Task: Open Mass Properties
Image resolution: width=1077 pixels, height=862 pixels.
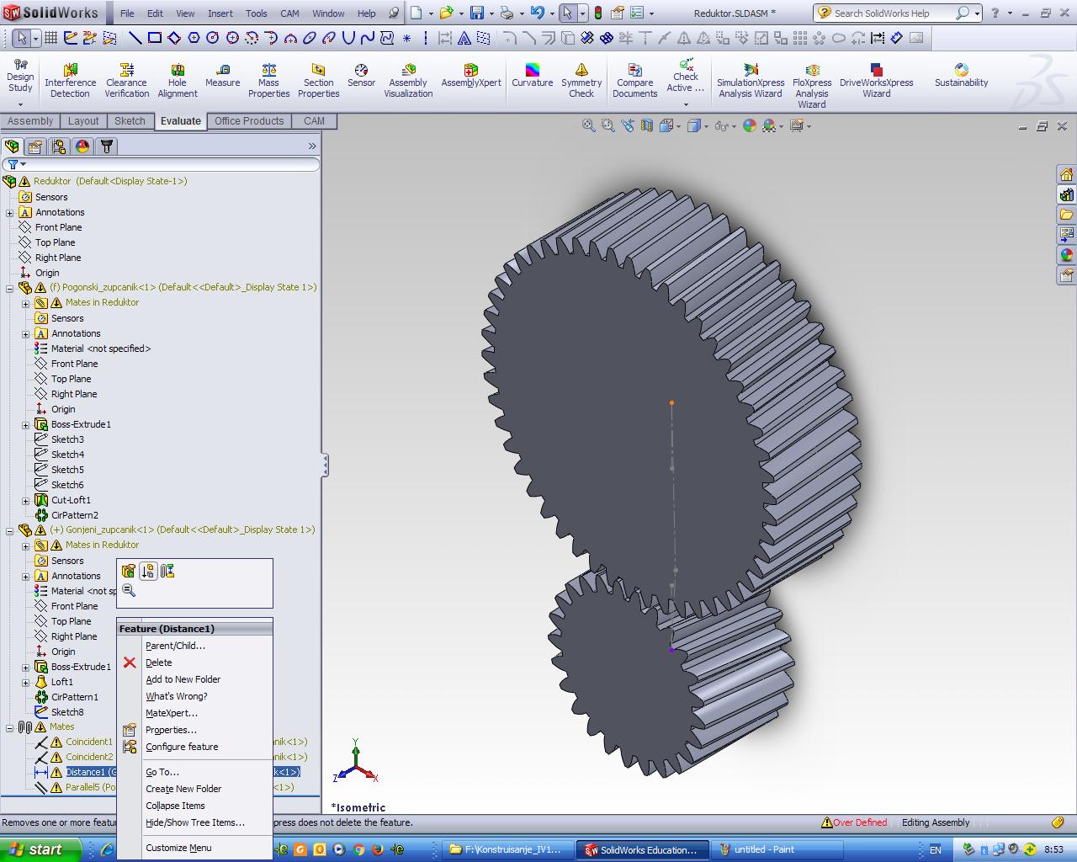Action: pos(268,81)
